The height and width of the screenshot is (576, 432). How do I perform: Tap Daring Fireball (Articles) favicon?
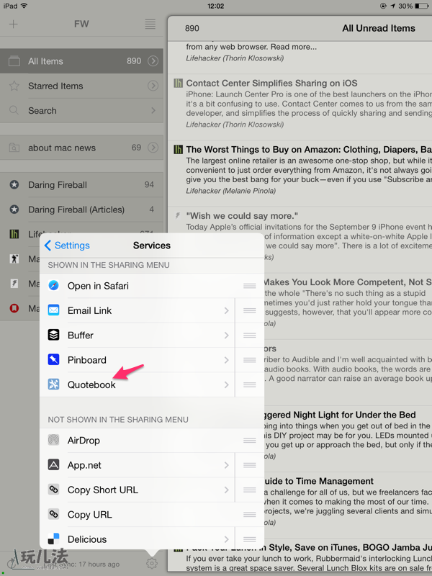(x=14, y=210)
